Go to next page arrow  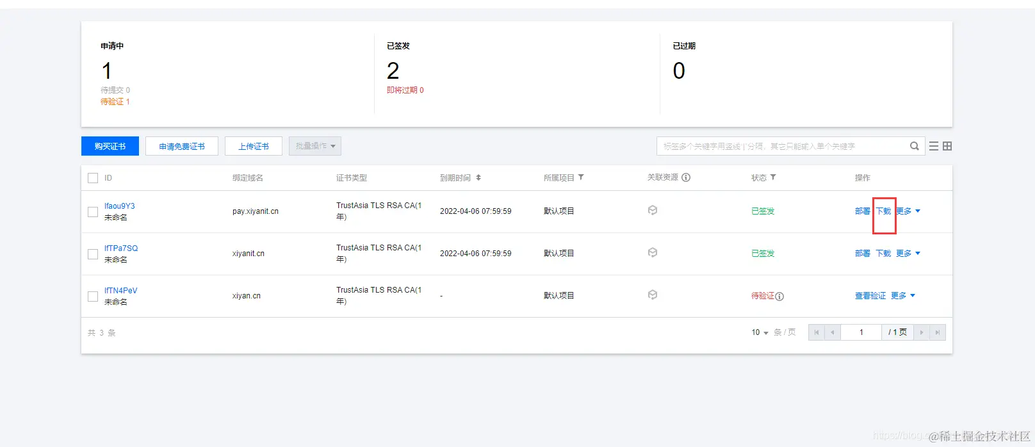pos(922,332)
